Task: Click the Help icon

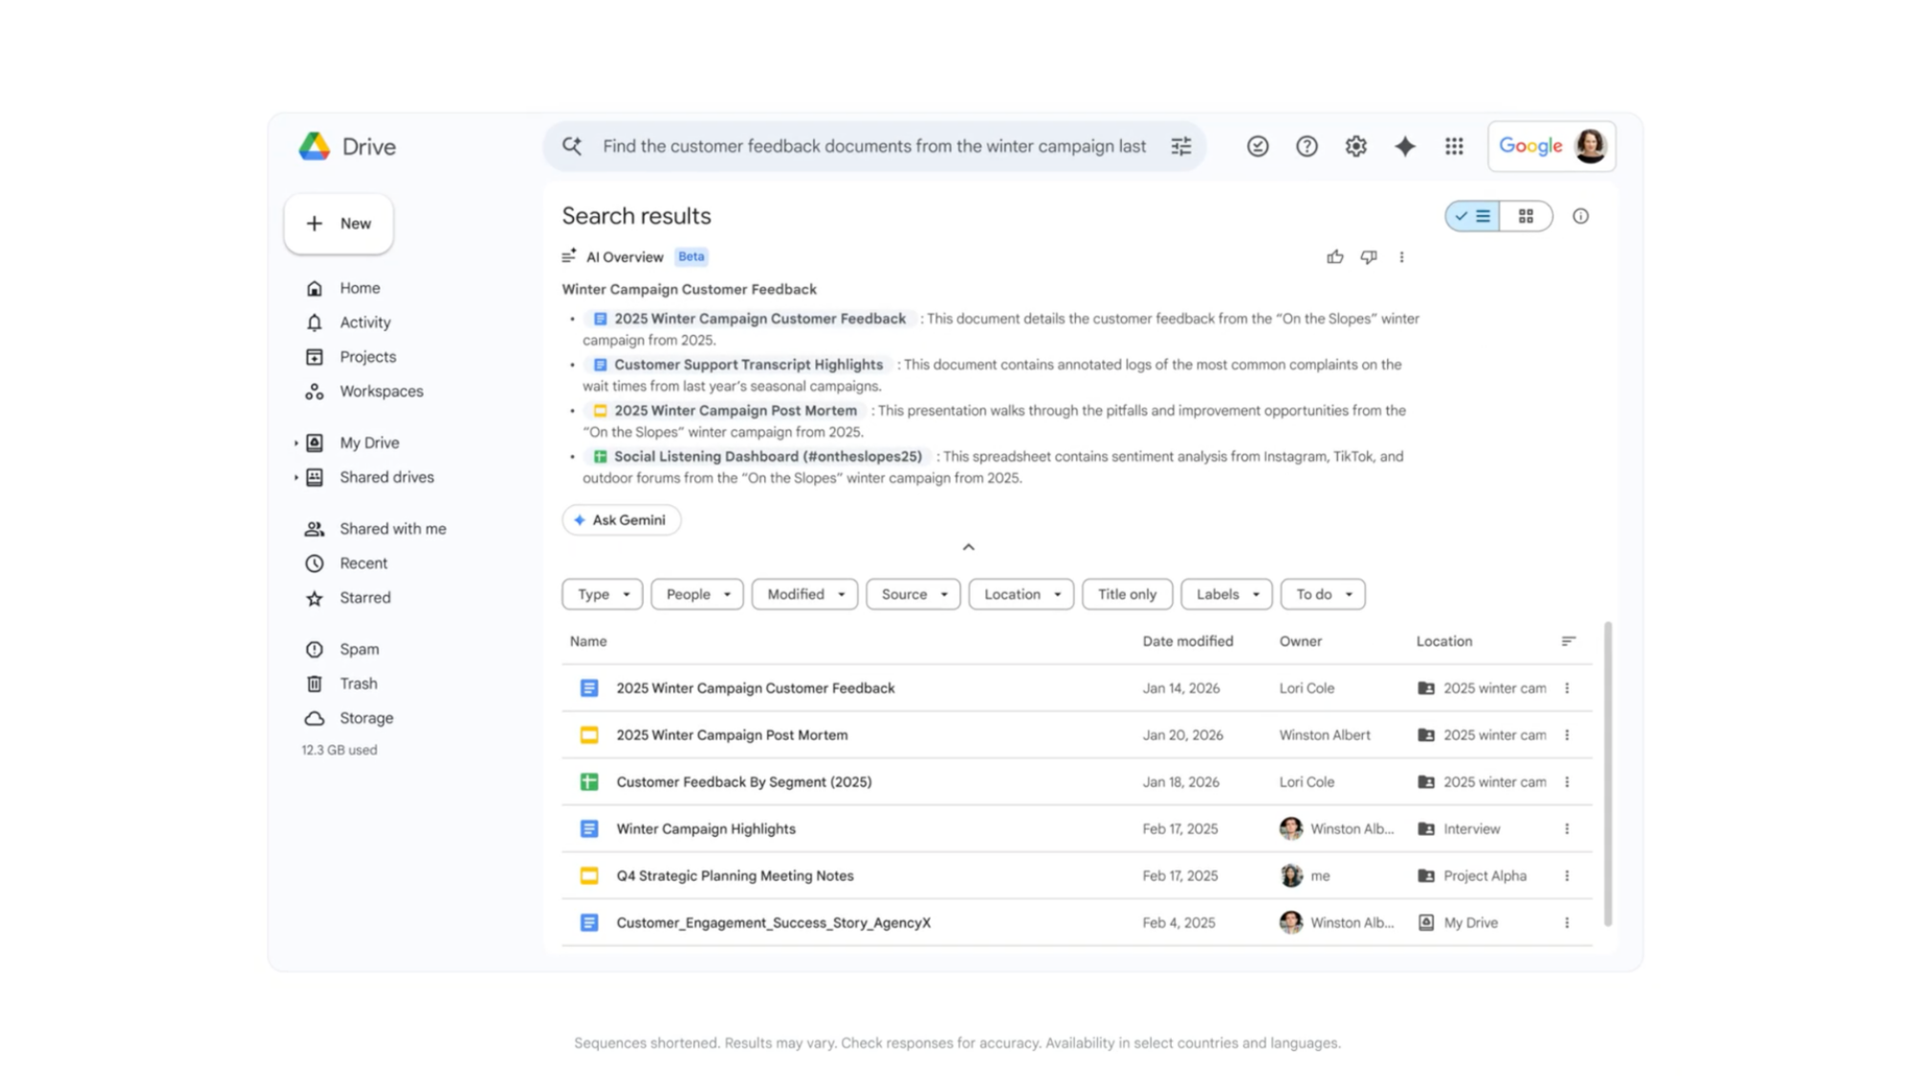Action: point(1307,145)
